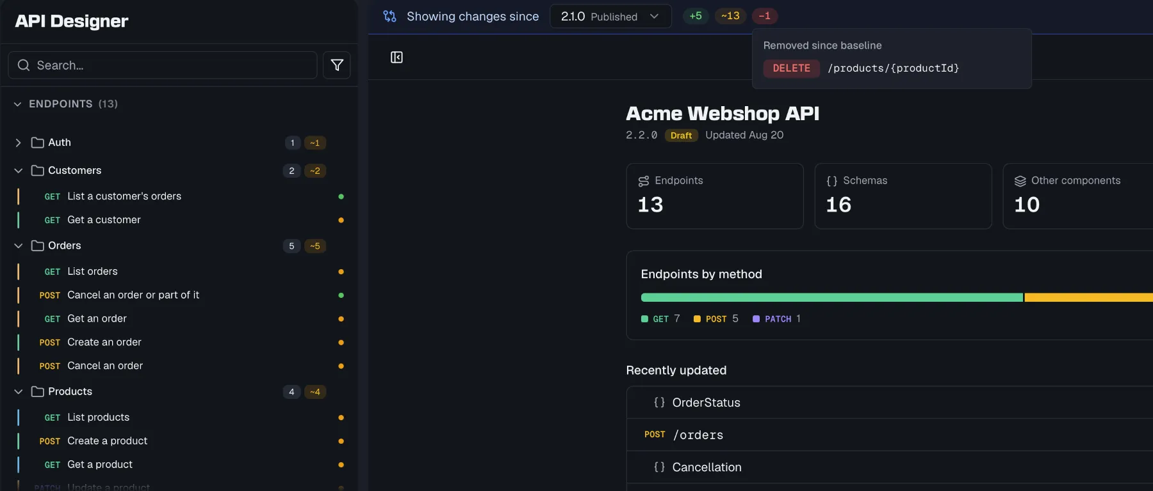The width and height of the screenshot is (1153, 491).
Task: Open Cancellation in Recently updated
Action: pyautogui.click(x=890, y=467)
